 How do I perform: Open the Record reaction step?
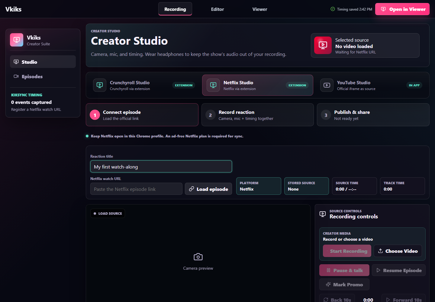point(258,115)
